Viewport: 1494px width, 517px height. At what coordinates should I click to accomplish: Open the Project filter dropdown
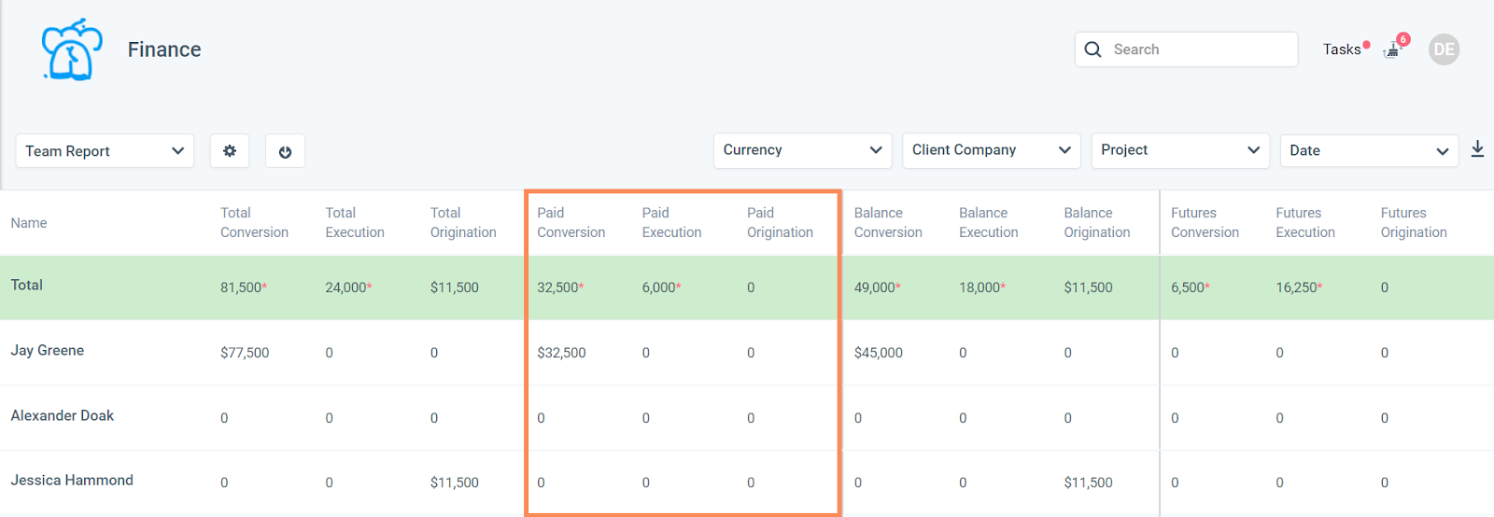(x=1180, y=150)
